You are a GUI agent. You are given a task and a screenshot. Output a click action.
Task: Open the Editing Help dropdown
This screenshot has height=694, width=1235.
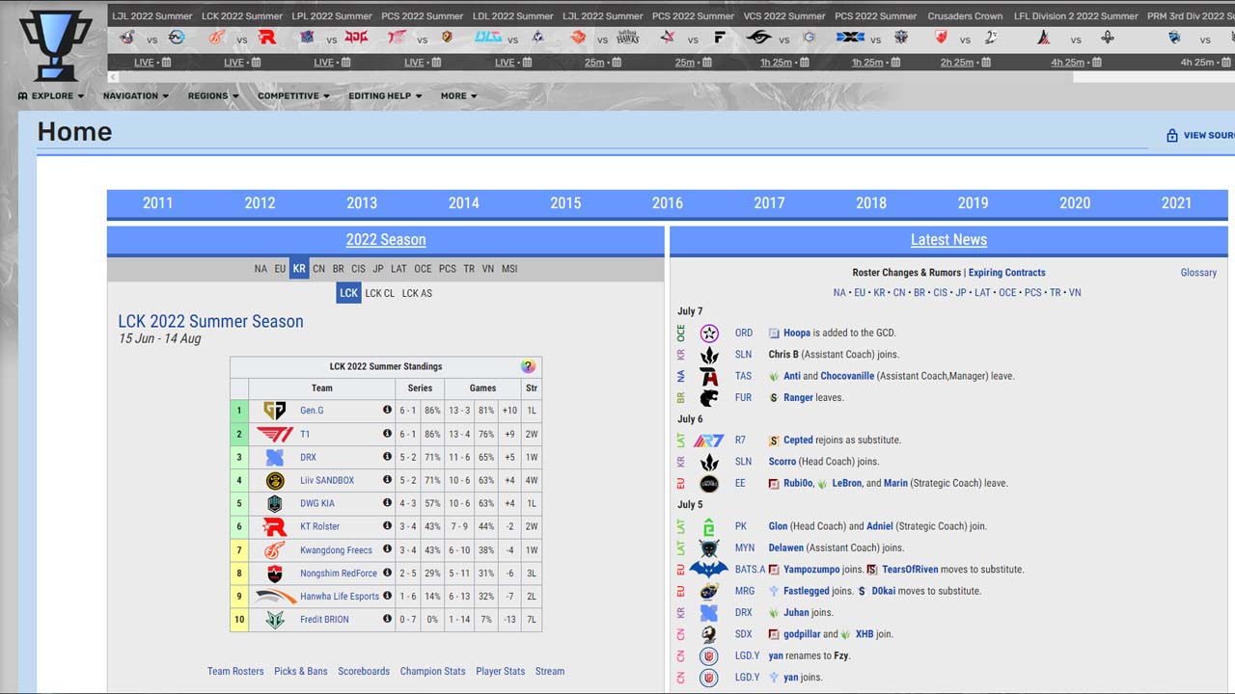click(x=386, y=95)
